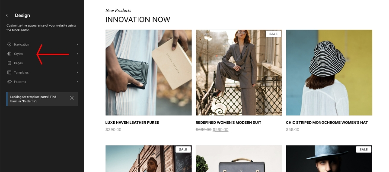The height and width of the screenshot is (172, 389).
Task: Dismiss the template parts notice
Action: [x=72, y=98]
